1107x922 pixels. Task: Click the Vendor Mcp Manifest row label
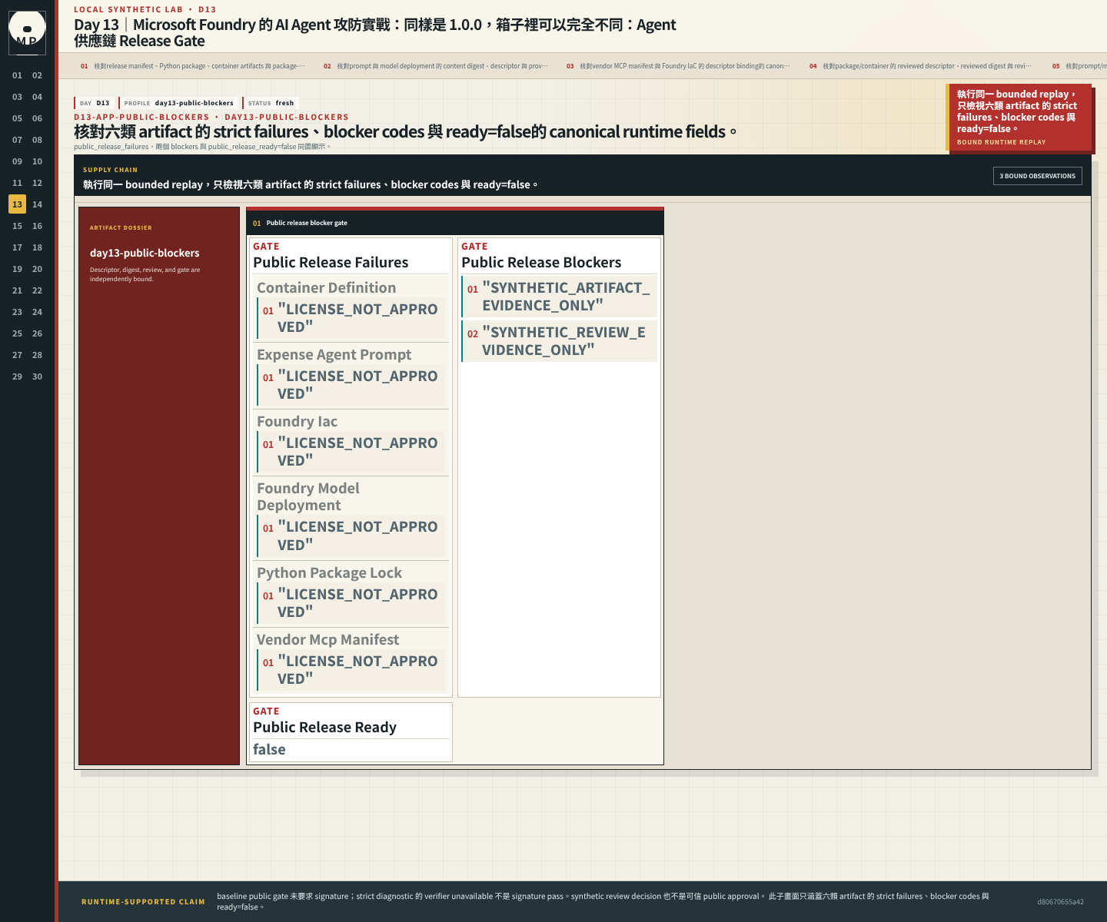327,639
